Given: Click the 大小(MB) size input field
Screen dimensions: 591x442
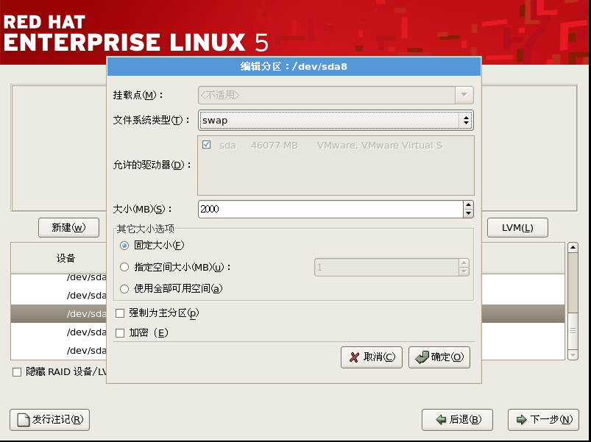Looking at the screenshot, I should pyautogui.click(x=330, y=209).
